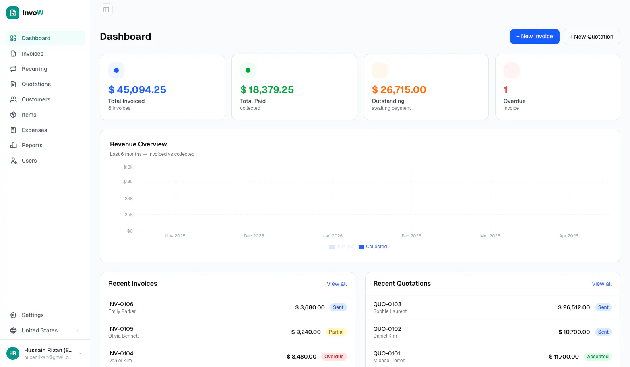This screenshot has width=630, height=367.
Task: Select the Items box icon
Action: pos(13,115)
